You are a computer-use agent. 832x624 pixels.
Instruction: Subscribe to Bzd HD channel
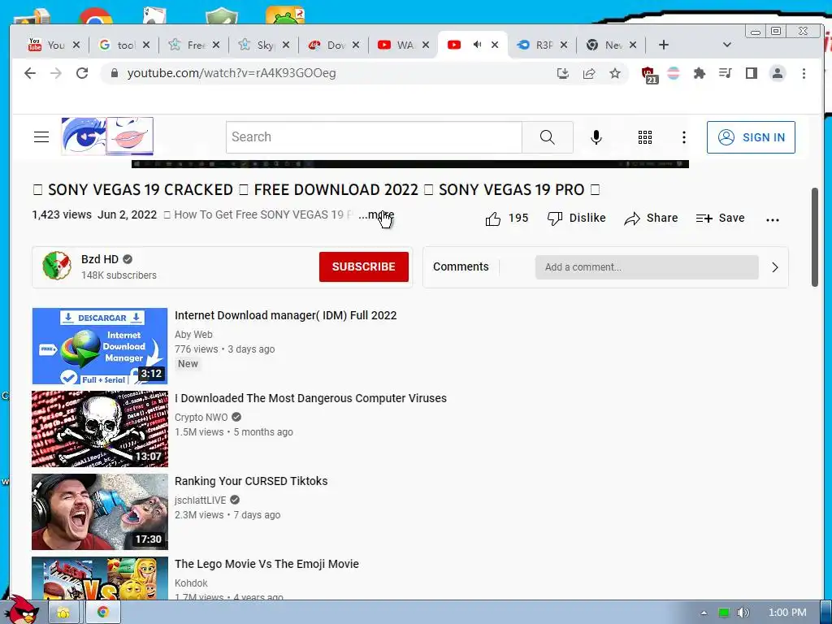363,266
